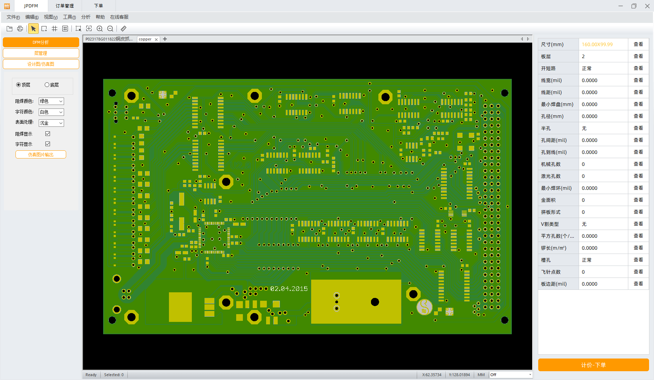Select the arrow pointer tool
Screen dimensions: 654x380
[x=33, y=29]
